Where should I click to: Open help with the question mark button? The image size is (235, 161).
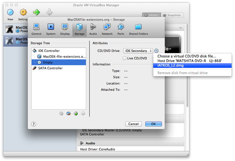(33, 124)
